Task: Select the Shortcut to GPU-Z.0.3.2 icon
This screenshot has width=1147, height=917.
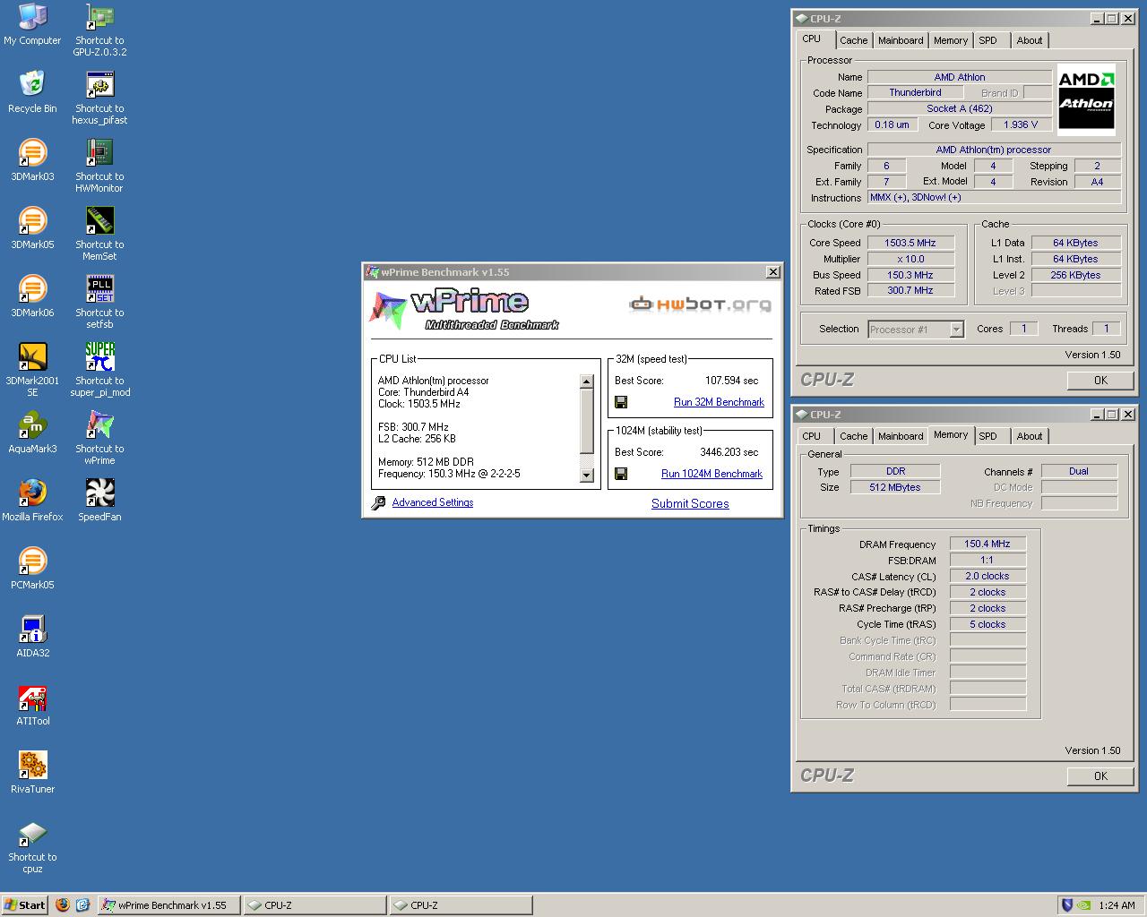Action: 99,30
